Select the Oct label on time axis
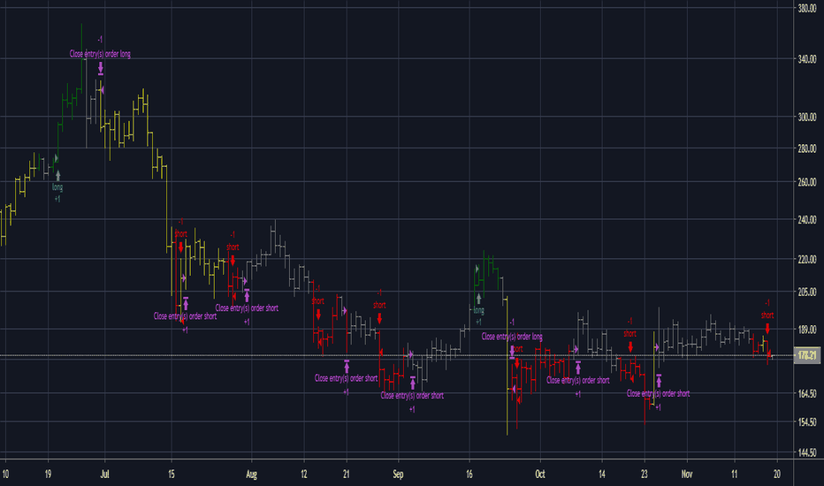The width and height of the screenshot is (824, 486). pyautogui.click(x=540, y=474)
